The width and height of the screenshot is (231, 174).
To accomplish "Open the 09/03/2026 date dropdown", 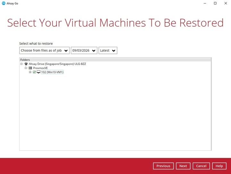I will (84, 50).
